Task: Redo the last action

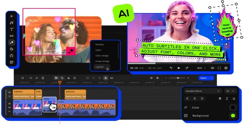Action: pyautogui.click(x=37, y=78)
